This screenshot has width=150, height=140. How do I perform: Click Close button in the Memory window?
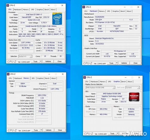pyautogui.click(x=60, y=130)
